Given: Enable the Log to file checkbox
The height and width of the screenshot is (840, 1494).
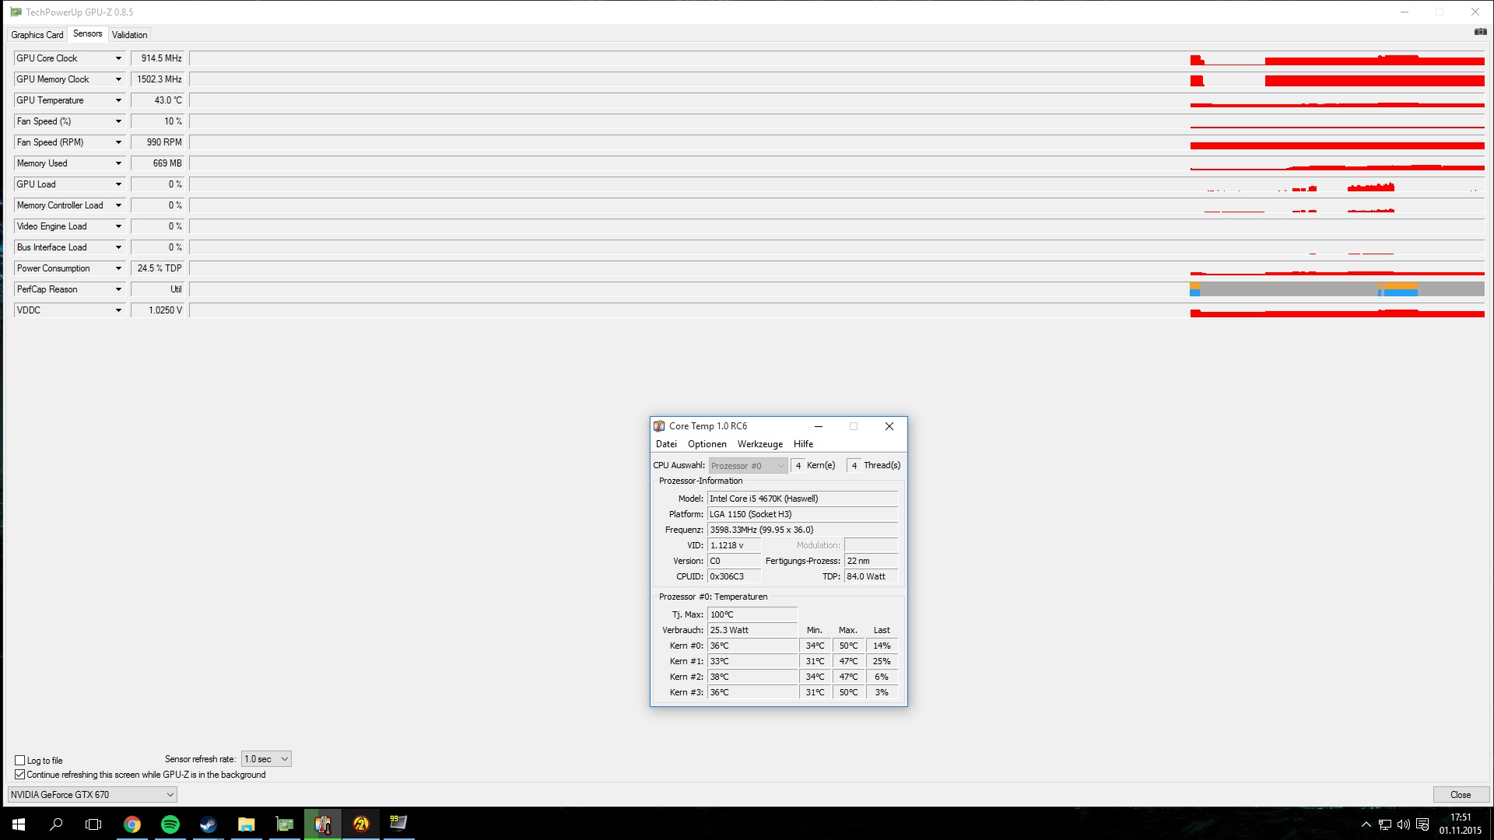Looking at the screenshot, I should pyautogui.click(x=20, y=761).
